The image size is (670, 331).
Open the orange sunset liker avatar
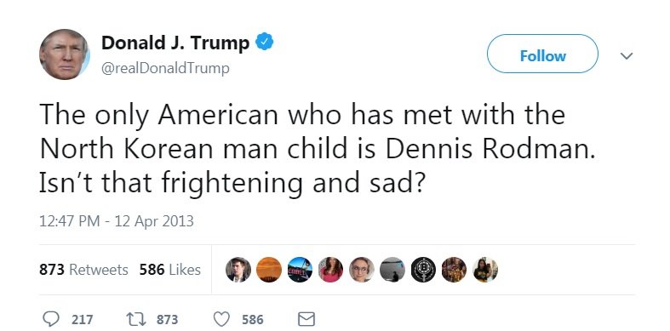(x=269, y=270)
